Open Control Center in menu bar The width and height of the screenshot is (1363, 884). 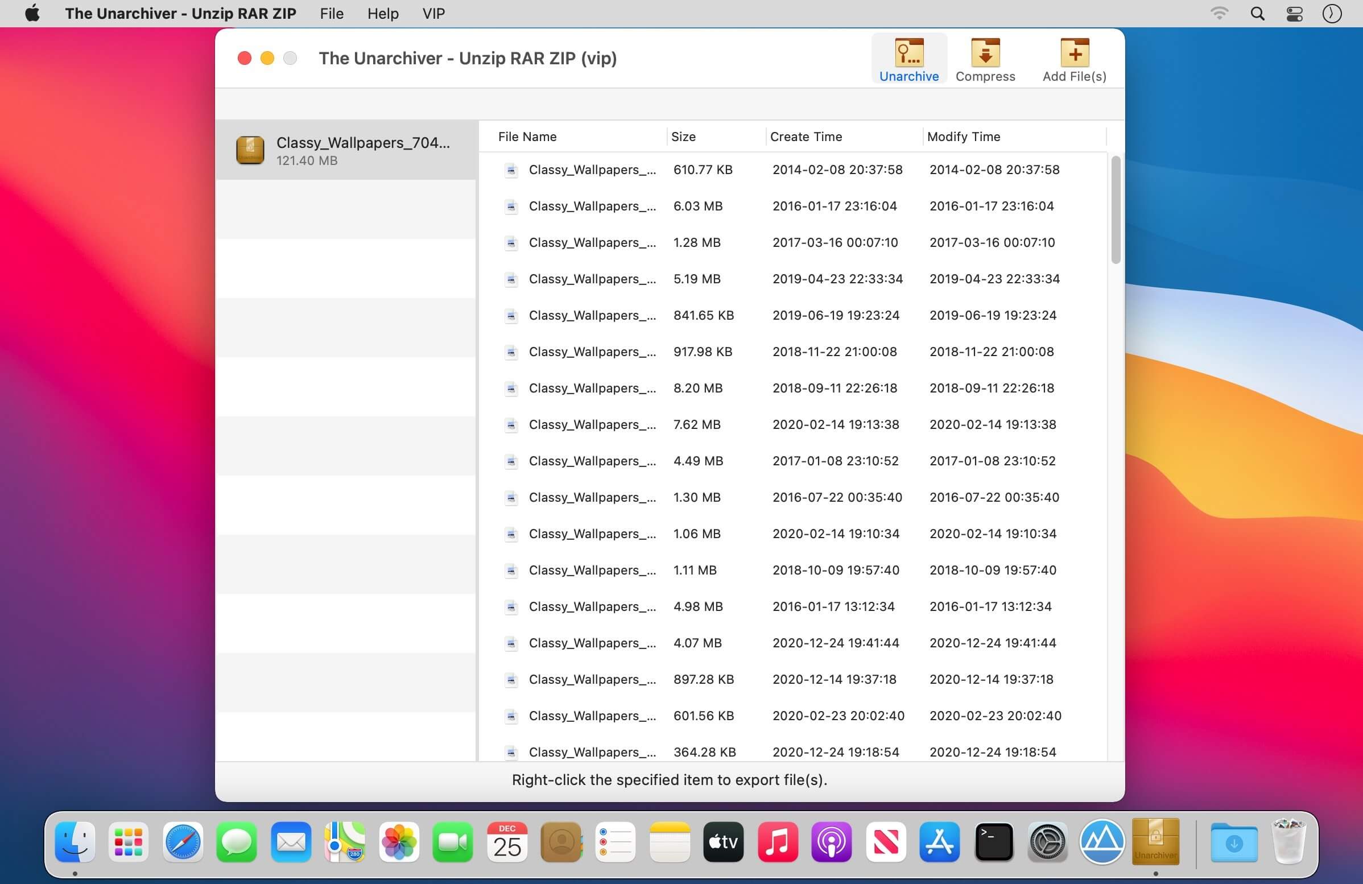[x=1294, y=13]
